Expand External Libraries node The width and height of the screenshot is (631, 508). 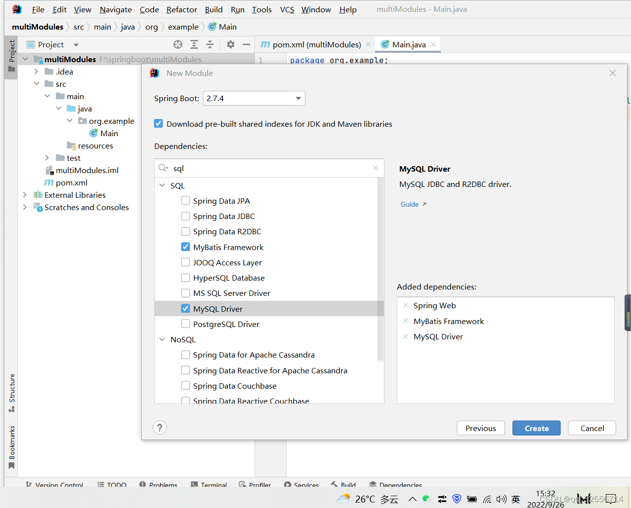(x=25, y=195)
